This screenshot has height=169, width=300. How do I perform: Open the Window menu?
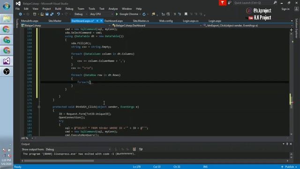[x=127, y=9]
